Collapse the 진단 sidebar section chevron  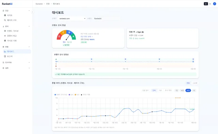point(29,11)
